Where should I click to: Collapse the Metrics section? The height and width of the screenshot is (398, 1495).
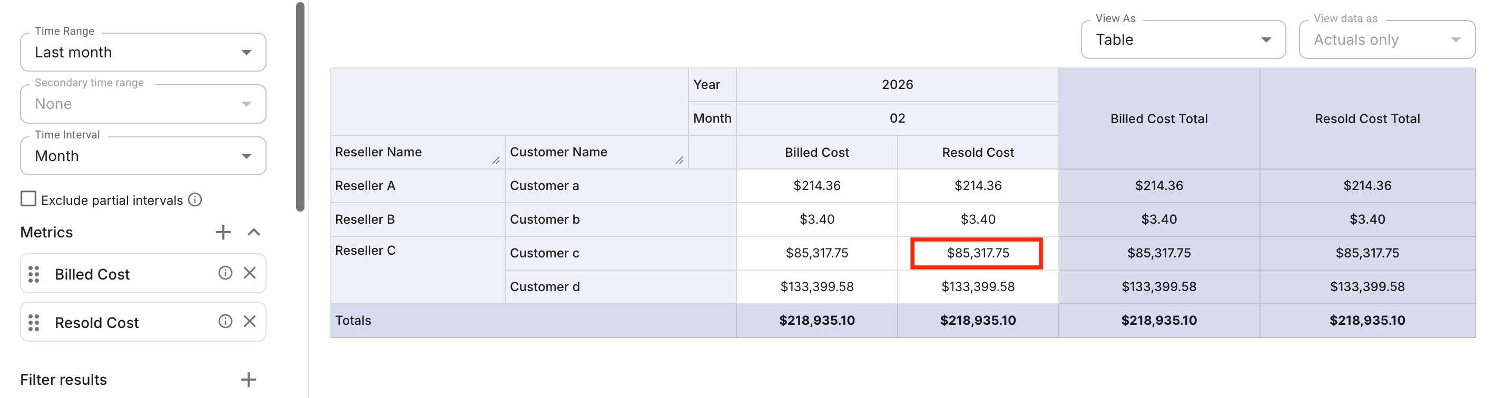click(253, 232)
